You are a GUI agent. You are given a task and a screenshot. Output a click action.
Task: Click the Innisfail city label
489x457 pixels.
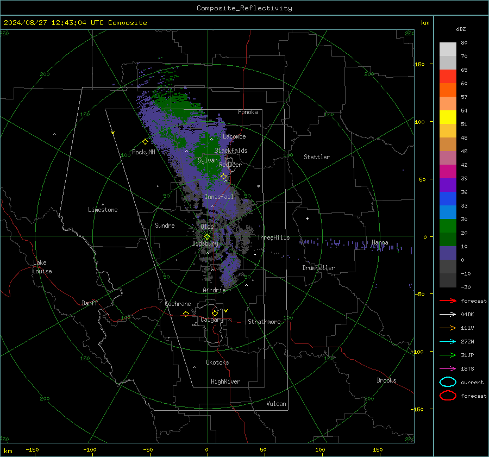pos(219,197)
